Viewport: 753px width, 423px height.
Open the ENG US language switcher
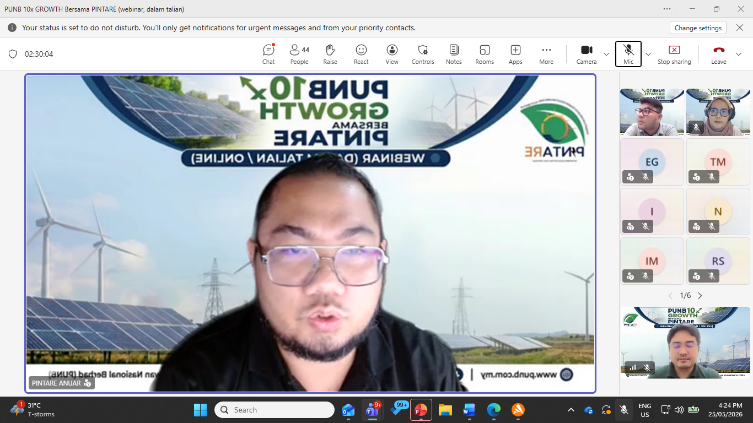[x=645, y=410]
